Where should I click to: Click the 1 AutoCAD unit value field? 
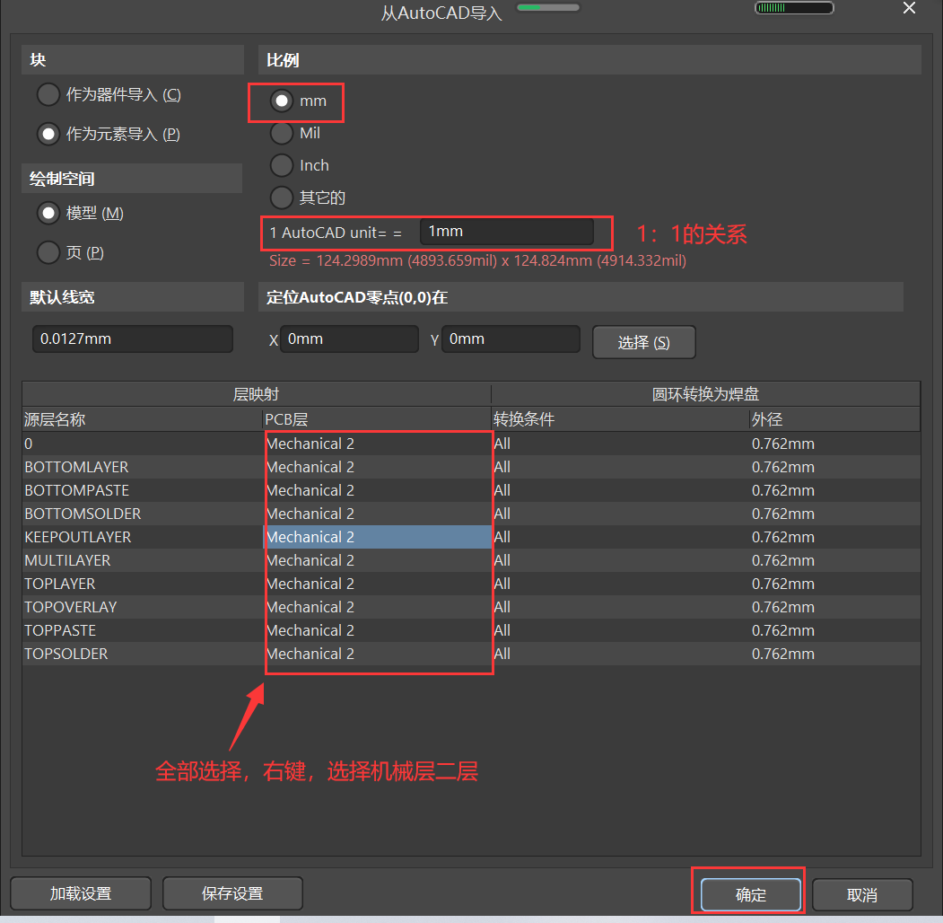(x=506, y=232)
